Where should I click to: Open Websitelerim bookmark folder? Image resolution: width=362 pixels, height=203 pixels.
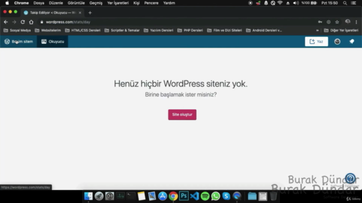(48, 30)
